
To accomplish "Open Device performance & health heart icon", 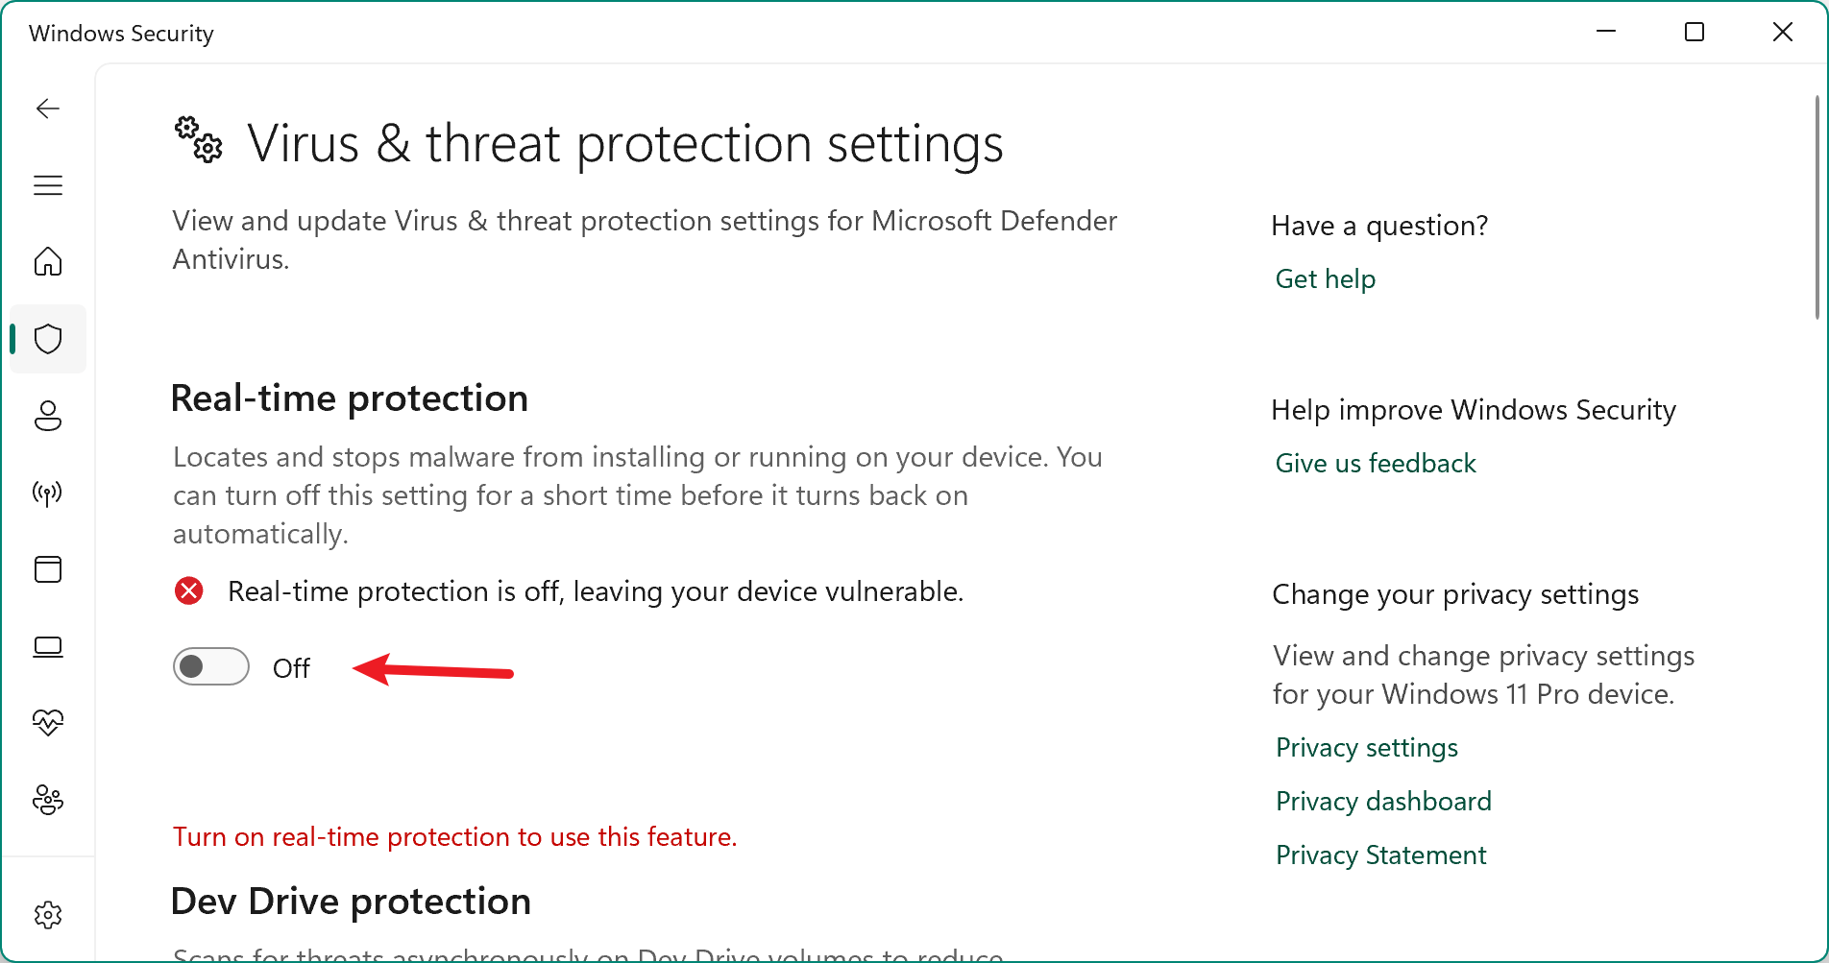I will coord(47,723).
